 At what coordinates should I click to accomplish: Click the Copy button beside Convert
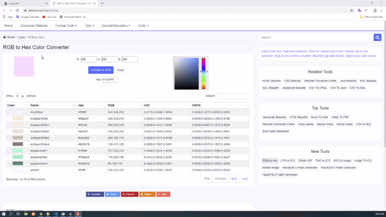120,70
